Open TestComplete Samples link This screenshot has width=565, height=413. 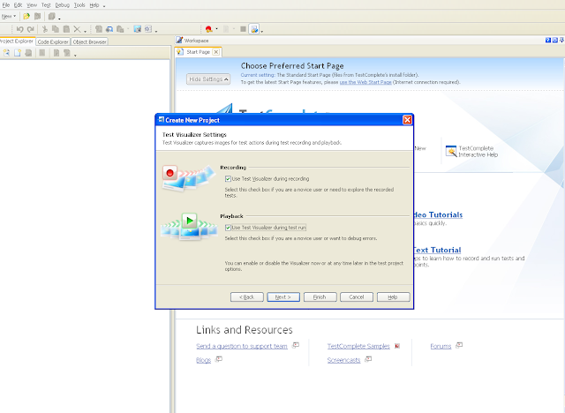[x=358, y=346]
